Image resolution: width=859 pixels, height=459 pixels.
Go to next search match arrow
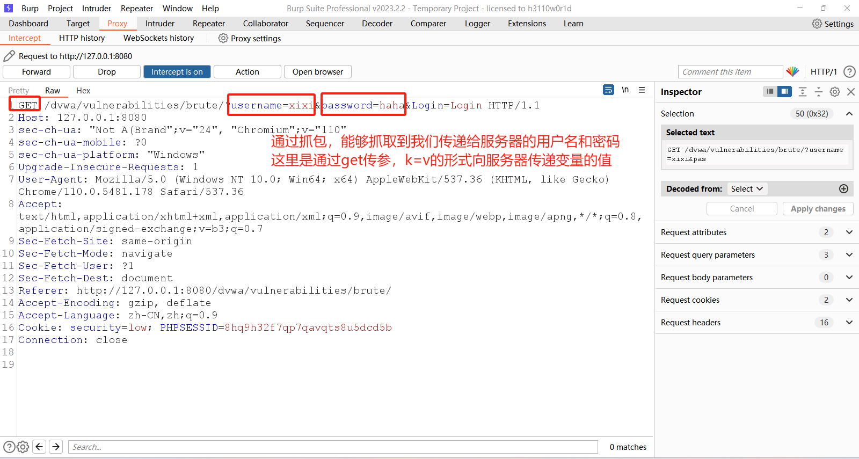[56, 447]
